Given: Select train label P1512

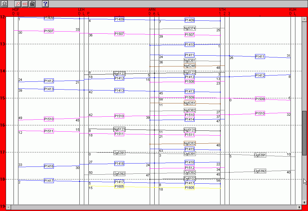Looking at the screenshot, I should point(189,168).
